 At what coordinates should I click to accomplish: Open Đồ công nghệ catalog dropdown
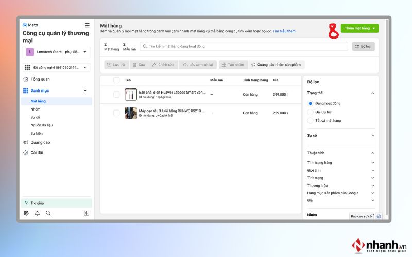56,68
